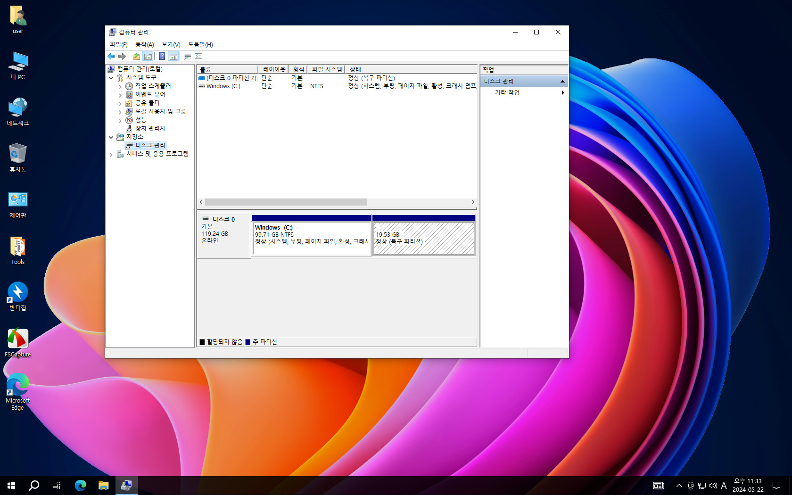
Task: Open the 파일(F) menu
Action: [x=118, y=44]
